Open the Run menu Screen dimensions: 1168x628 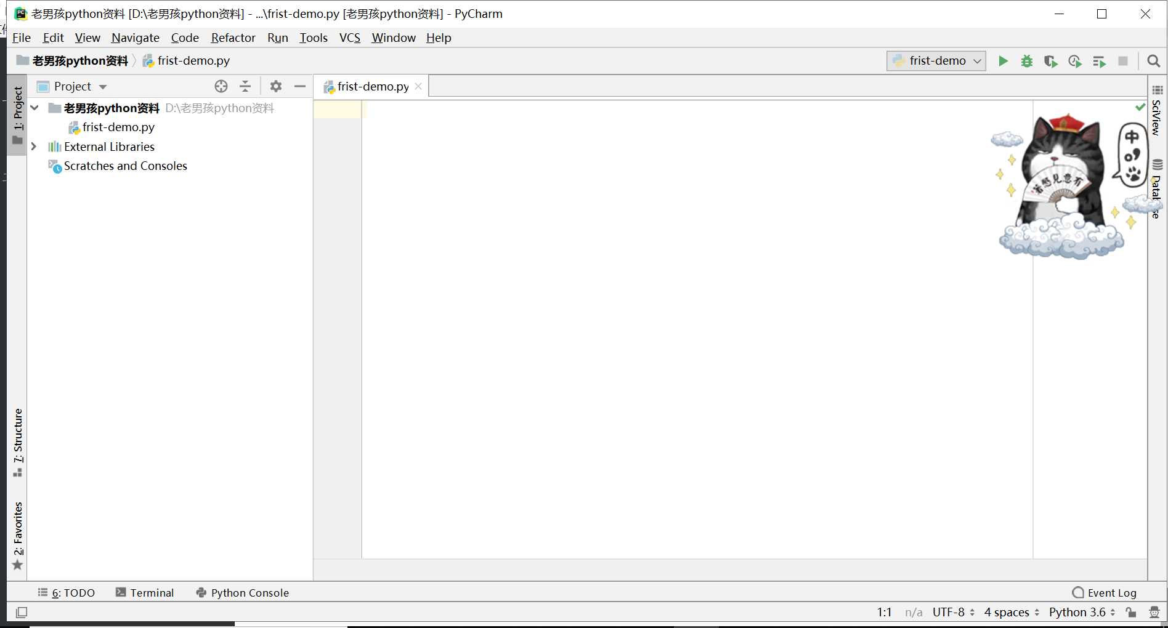coord(278,38)
